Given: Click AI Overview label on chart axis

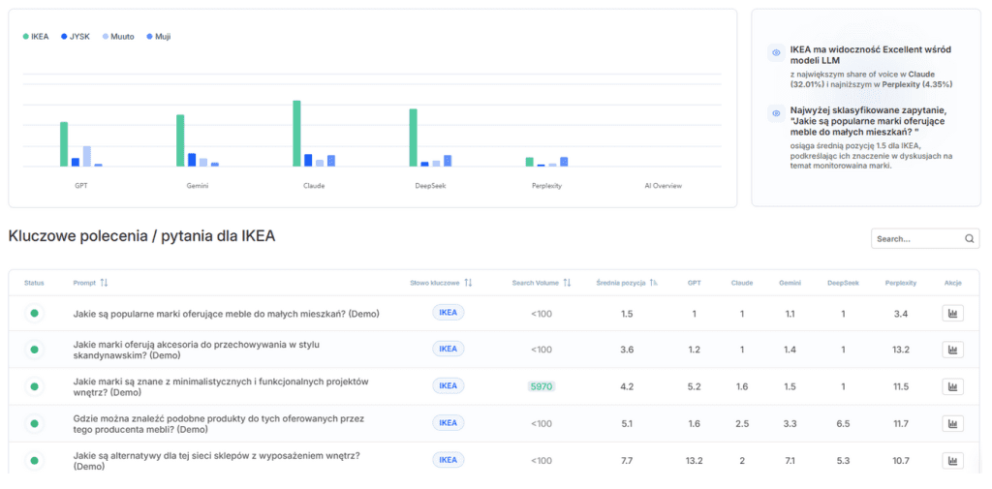Looking at the screenshot, I should (663, 186).
